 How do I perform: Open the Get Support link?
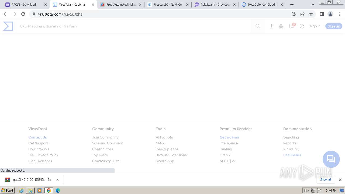[x=38, y=143]
